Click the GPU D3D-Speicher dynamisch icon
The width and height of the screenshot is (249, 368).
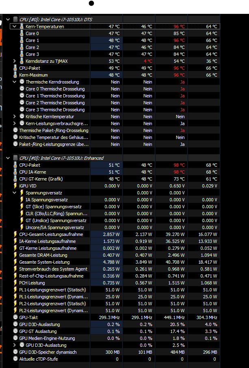[15, 352]
